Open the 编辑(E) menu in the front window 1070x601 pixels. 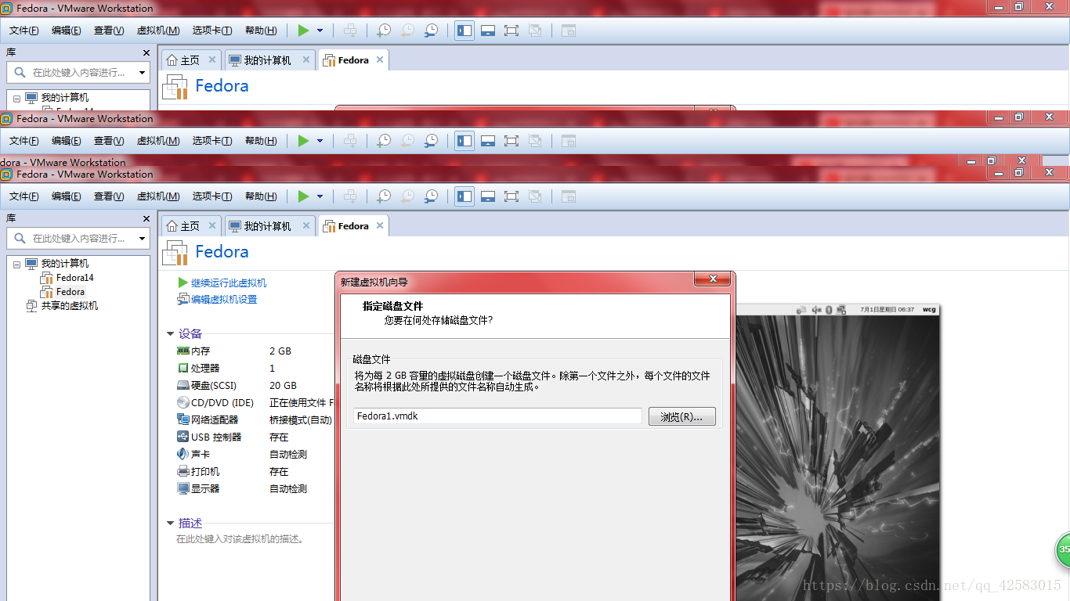click(x=67, y=196)
